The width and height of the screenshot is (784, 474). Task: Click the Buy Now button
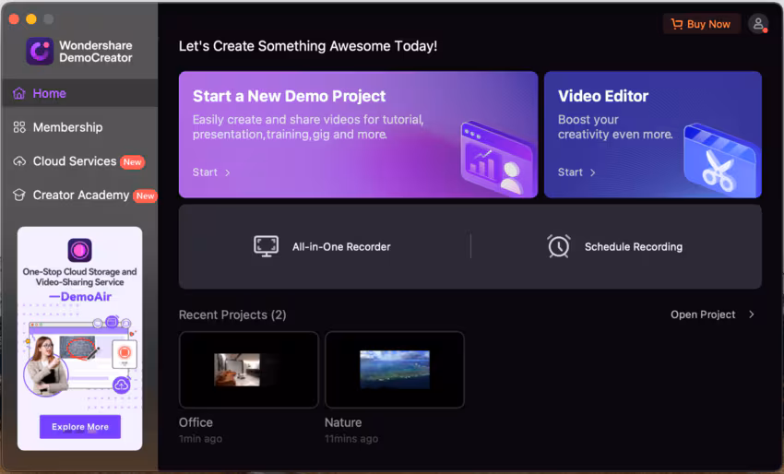click(x=702, y=24)
